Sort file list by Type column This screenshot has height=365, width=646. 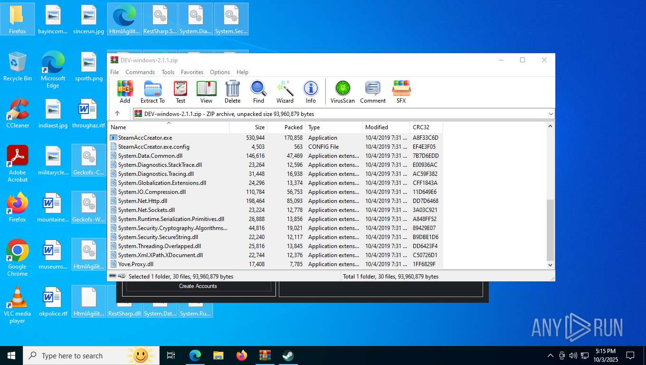(x=334, y=127)
